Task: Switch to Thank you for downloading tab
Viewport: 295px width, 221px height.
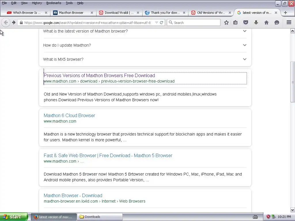Action: click(165, 13)
